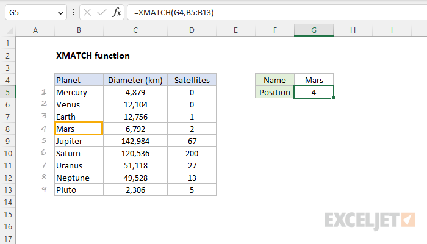Click the 'Planet' header cell
The height and width of the screenshot is (244, 427).
click(79, 80)
